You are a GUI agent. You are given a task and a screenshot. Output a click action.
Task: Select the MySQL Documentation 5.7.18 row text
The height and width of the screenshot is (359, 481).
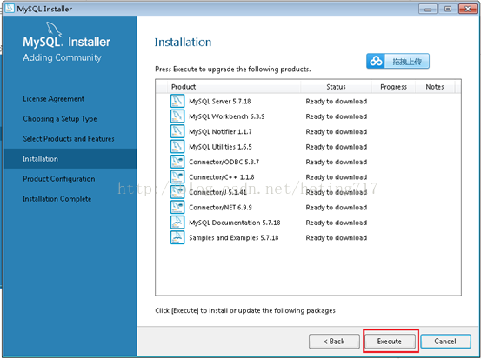(235, 223)
